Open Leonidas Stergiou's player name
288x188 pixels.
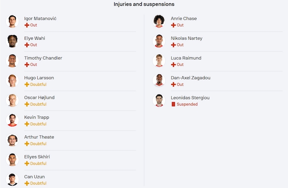point(190,98)
